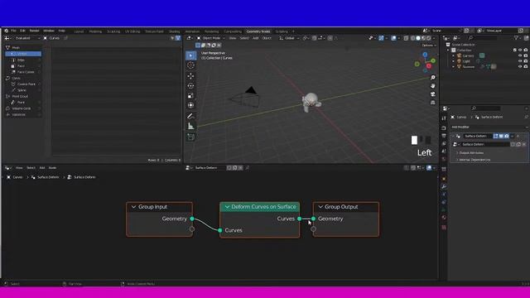Select the Measure tool in viewport toolbar
This screenshot has height=298, width=530.
pos(191,127)
